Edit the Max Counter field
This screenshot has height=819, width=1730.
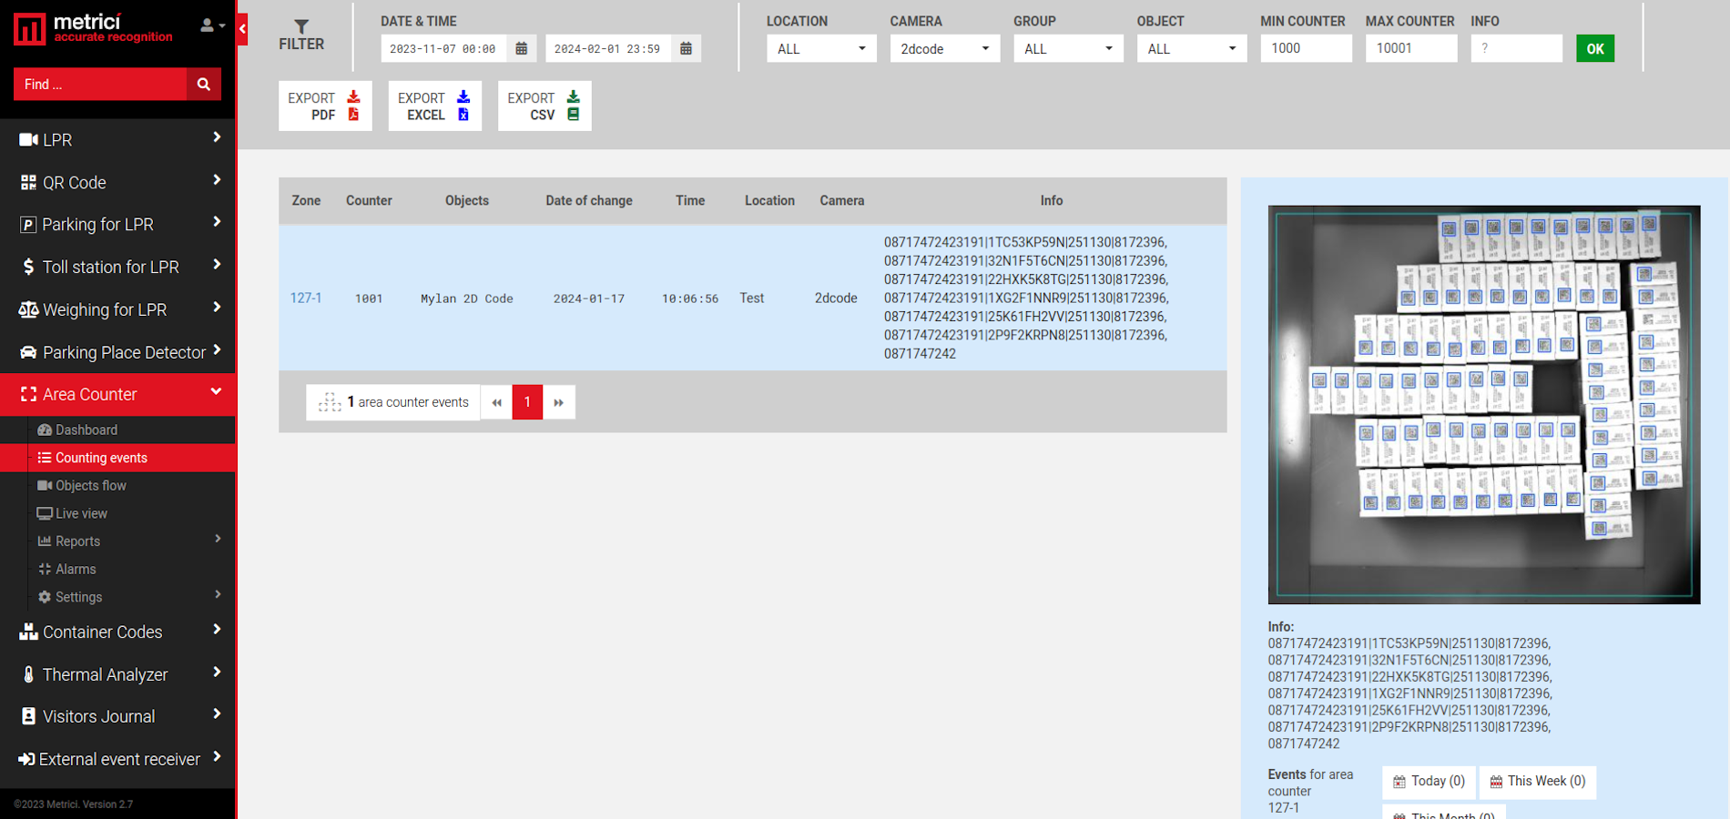click(1411, 48)
